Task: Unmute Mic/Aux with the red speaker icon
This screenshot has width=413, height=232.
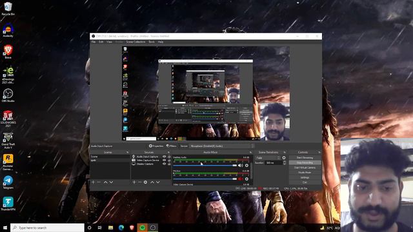Action: [240, 179]
